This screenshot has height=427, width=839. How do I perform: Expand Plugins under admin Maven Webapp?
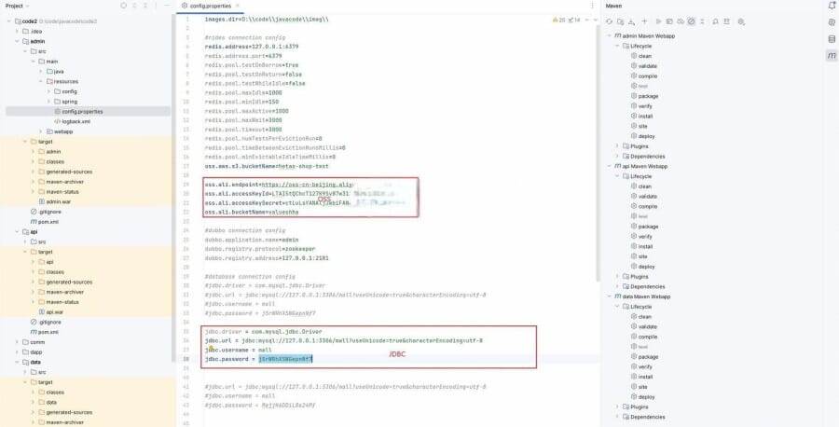click(x=617, y=145)
